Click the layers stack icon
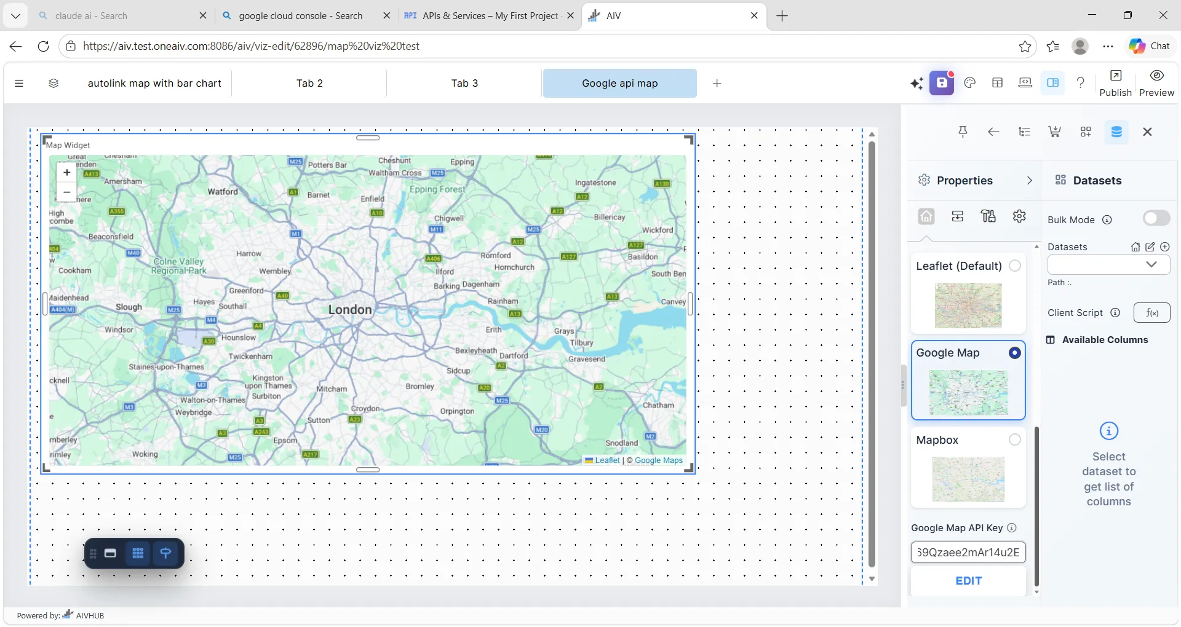This screenshot has height=627, width=1181. coord(54,83)
